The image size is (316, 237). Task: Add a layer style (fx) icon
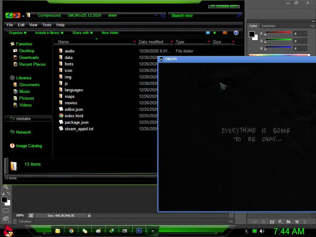click(x=264, y=222)
